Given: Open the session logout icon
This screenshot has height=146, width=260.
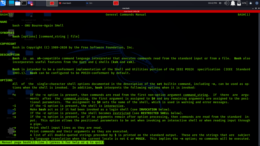Looking at the screenshot, I should [257, 3].
